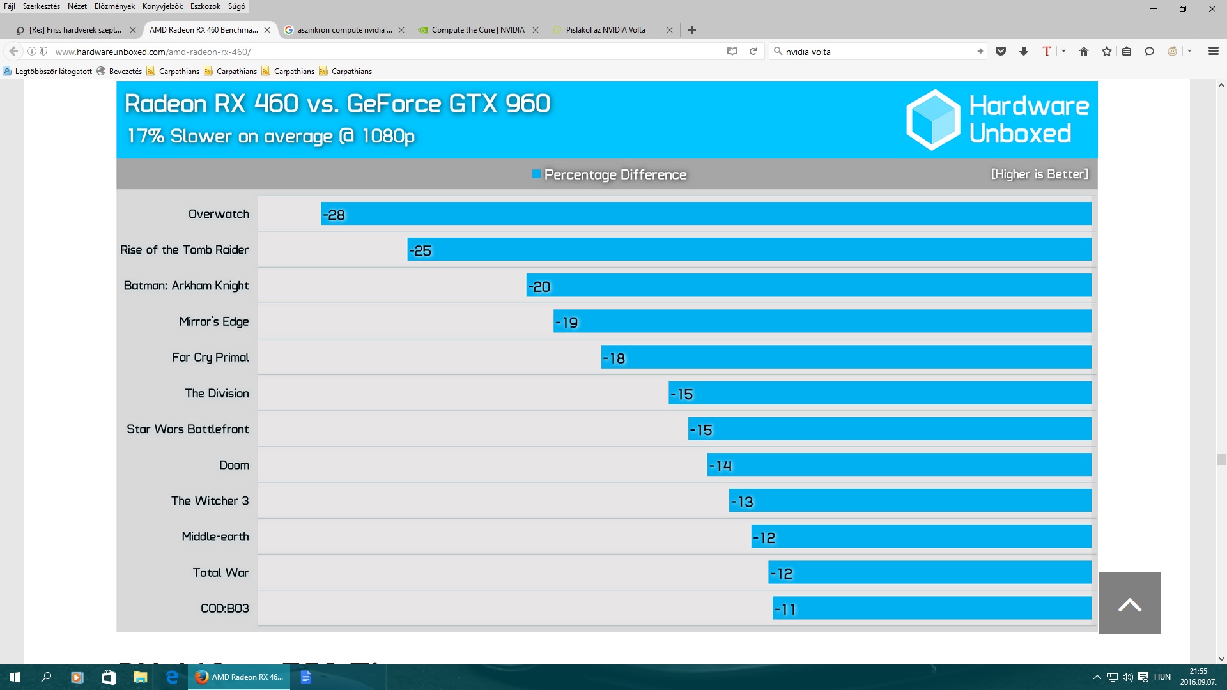Open Action Center notifications icon

click(x=1143, y=677)
